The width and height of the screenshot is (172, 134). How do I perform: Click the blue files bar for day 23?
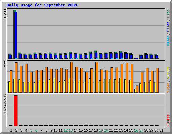pos(121,56)
